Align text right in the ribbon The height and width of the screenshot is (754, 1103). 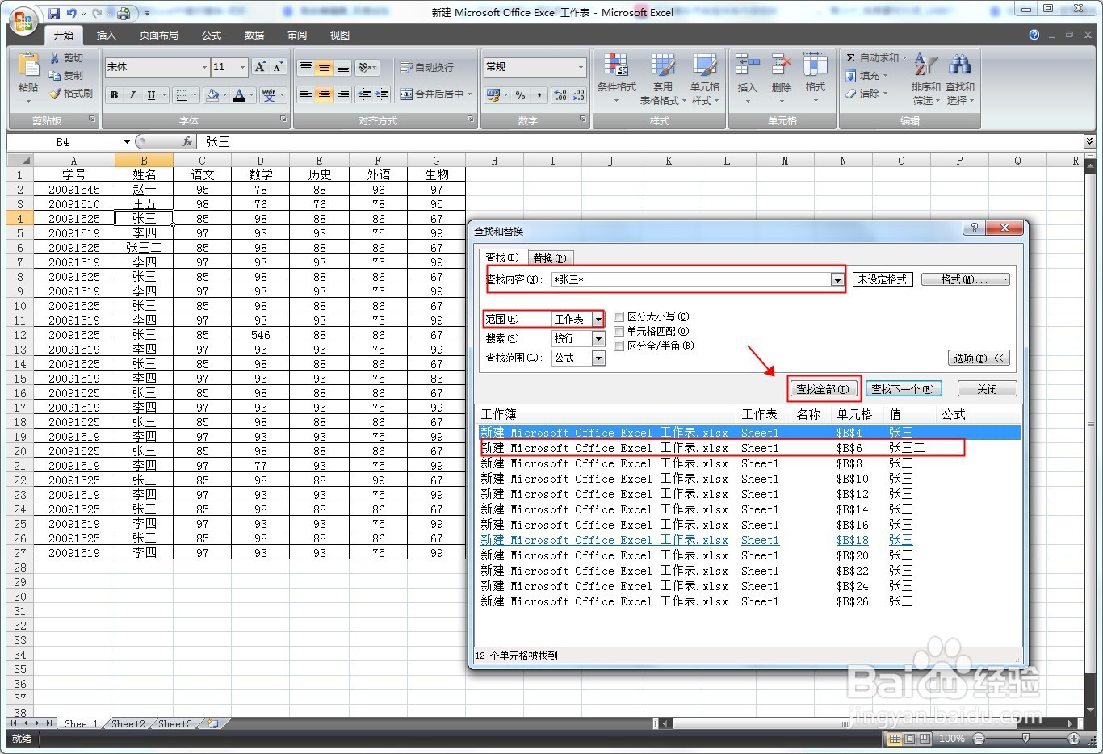342,94
